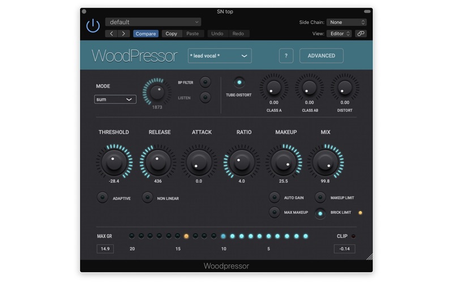Screen dimensions: 453x283
Task: Click the Mix knob
Action: (325, 162)
